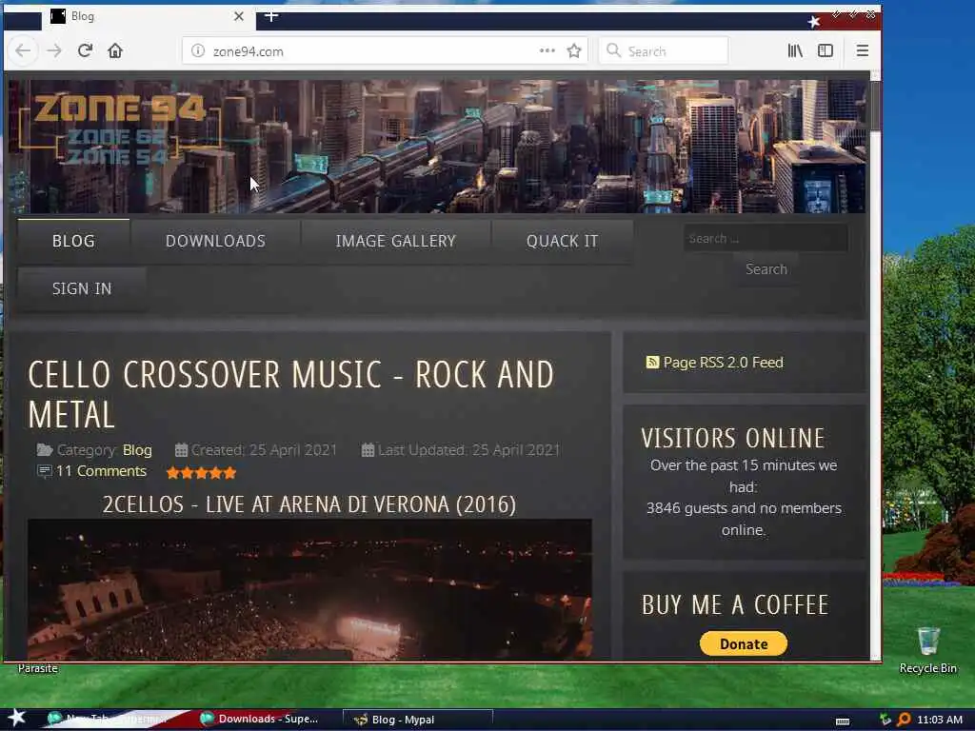Click the browser toolbar Search field
975x731 pixels.
664,51
